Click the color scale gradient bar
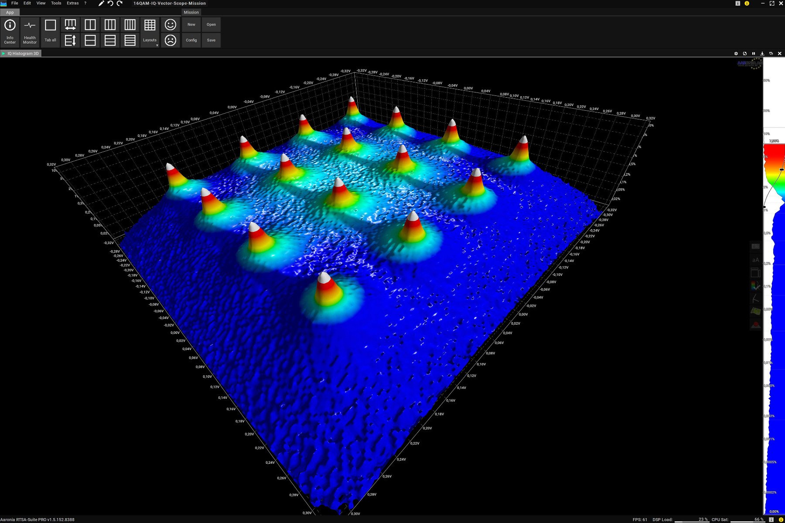The width and height of the screenshot is (785, 523). 774,285
